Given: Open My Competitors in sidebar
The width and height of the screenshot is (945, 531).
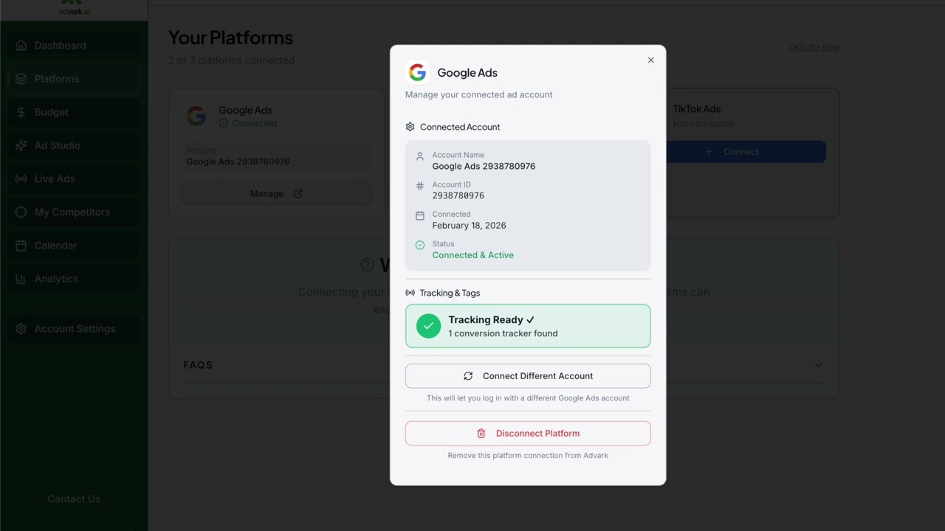Looking at the screenshot, I should [x=74, y=212].
